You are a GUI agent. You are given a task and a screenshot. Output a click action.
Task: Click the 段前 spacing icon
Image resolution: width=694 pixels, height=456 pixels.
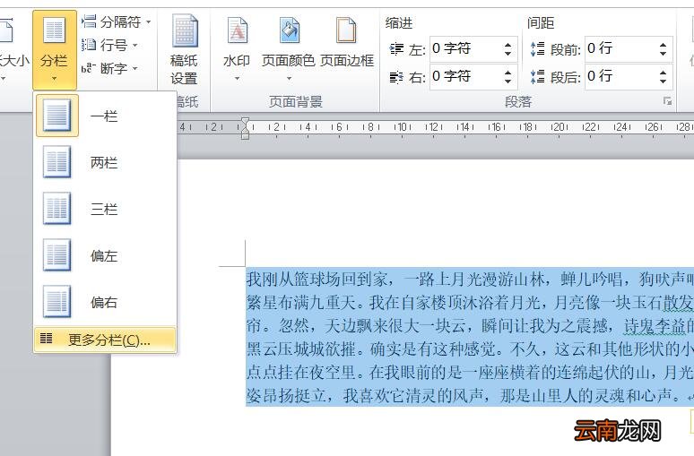click(537, 49)
